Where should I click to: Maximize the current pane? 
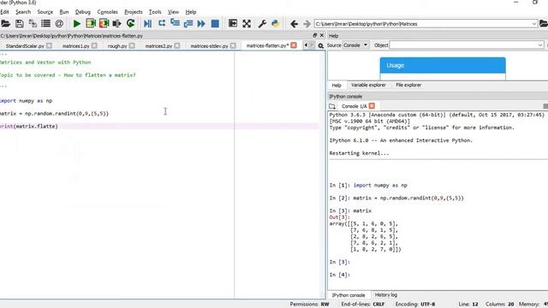[x=232, y=23]
